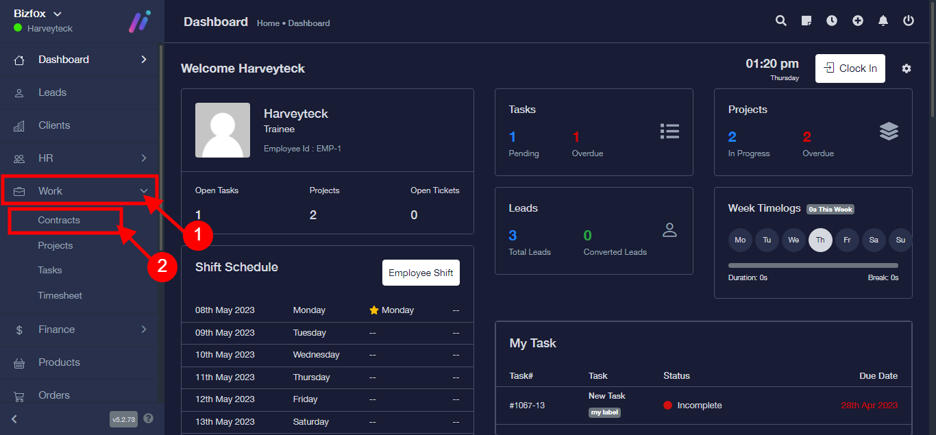Open Contracts under Work menu
The height and width of the screenshot is (435, 936).
pyautogui.click(x=59, y=221)
